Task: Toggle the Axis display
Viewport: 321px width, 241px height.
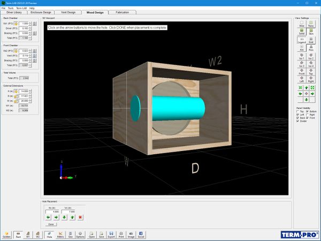Action: coord(302,48)
